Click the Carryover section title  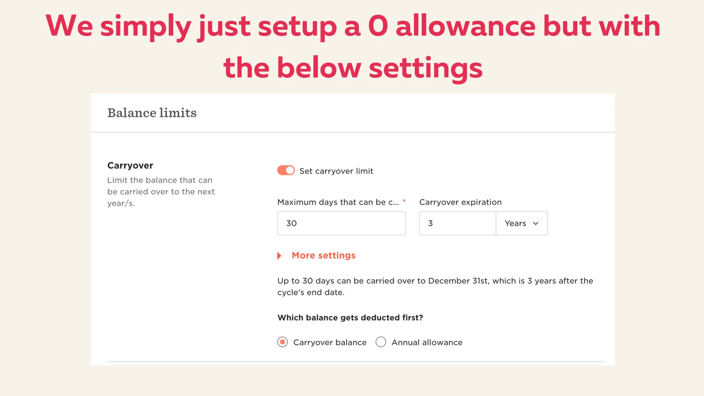tap(130, 165)
